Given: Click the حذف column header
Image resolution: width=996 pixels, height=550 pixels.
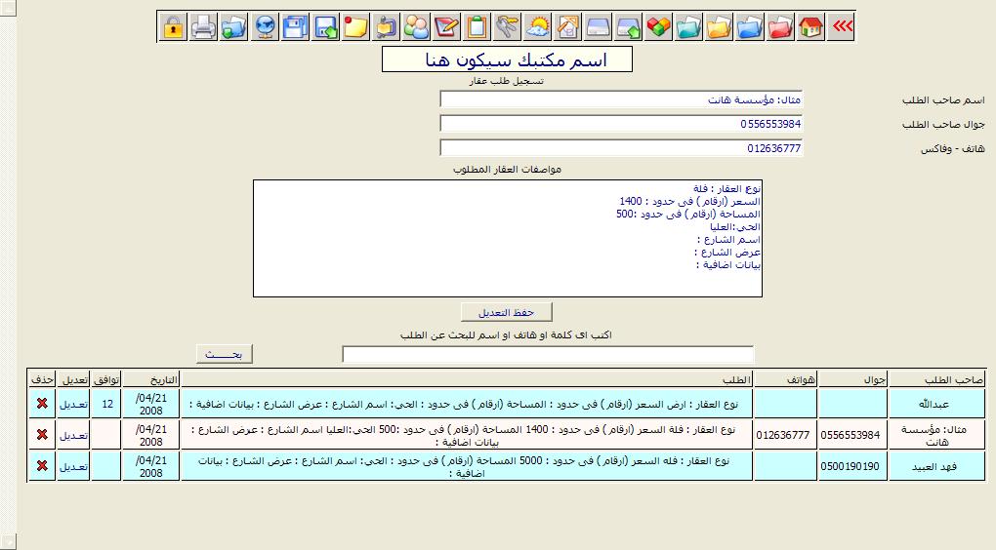Looking at the screenshot, I should coord(42,379).
